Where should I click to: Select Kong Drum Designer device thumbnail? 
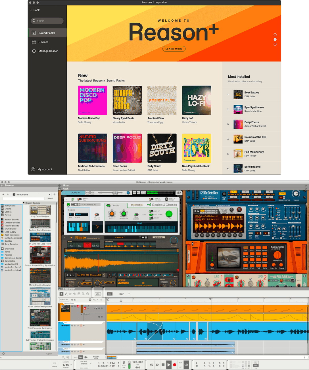(x=40, y=210)
